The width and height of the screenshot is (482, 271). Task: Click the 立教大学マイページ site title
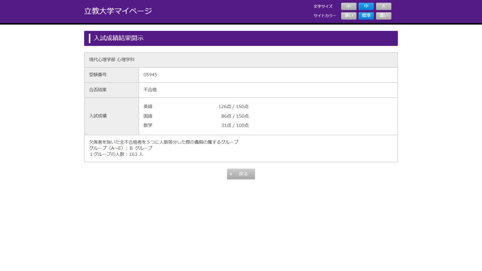point(118,11)
